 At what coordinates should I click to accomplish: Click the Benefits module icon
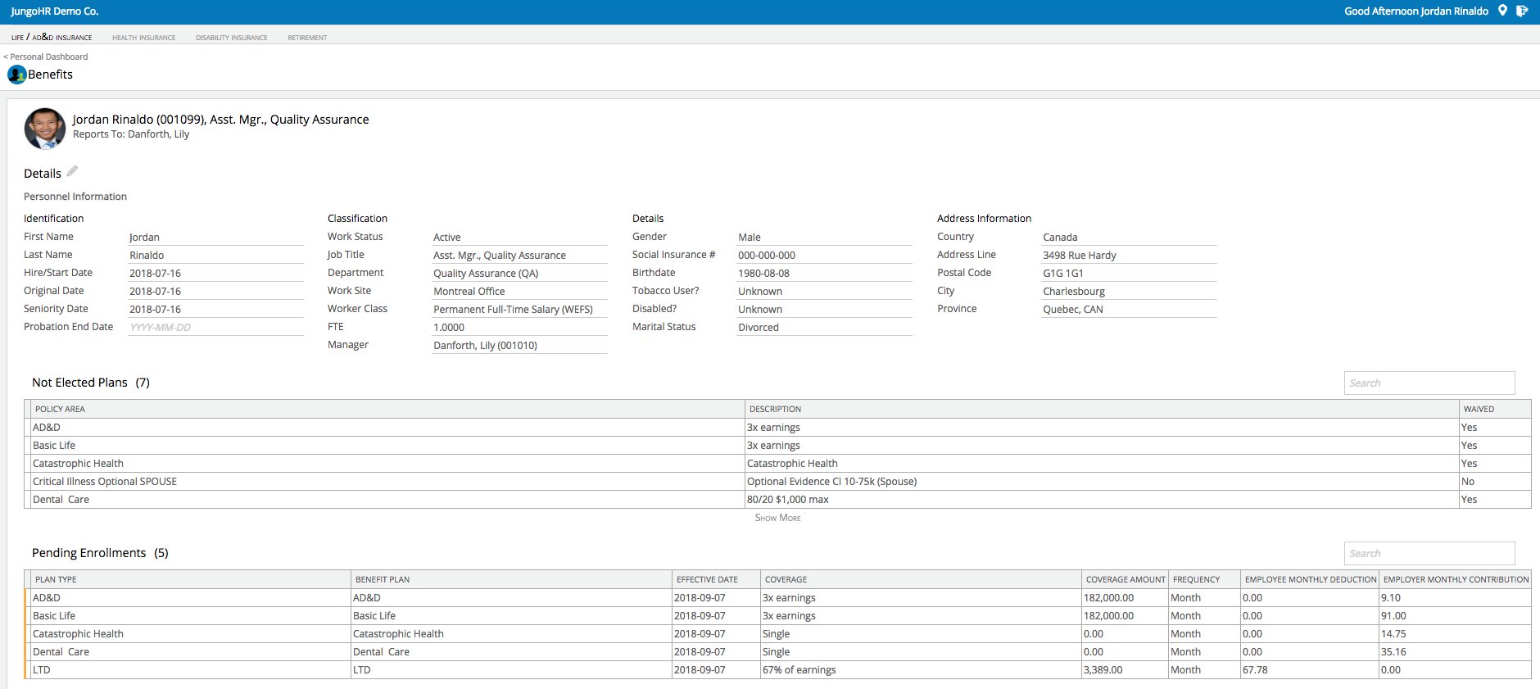tap(16, 75)
